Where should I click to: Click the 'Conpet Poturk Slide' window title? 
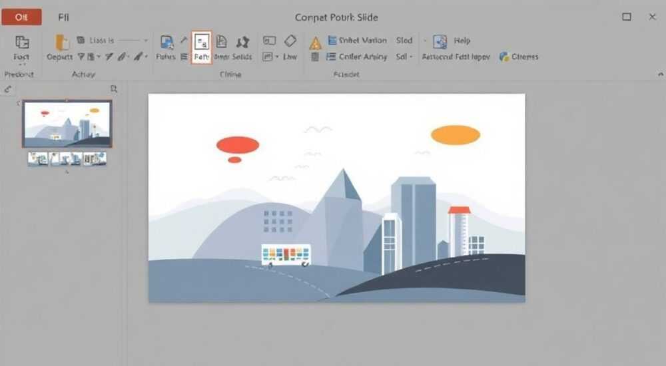click(336, 17)
